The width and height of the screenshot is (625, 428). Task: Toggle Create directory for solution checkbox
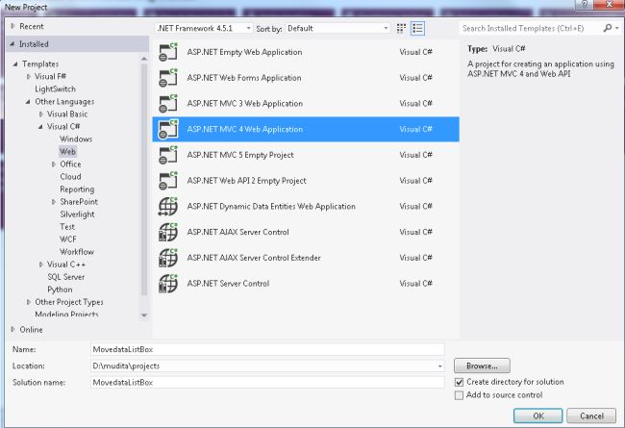[x=460, y=382]
